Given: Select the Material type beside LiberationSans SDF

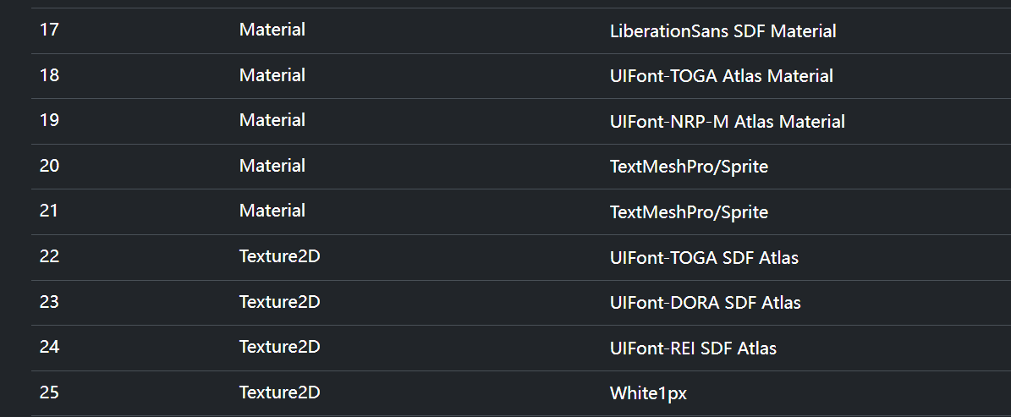Looking at the screenshot, I should 272,30.
